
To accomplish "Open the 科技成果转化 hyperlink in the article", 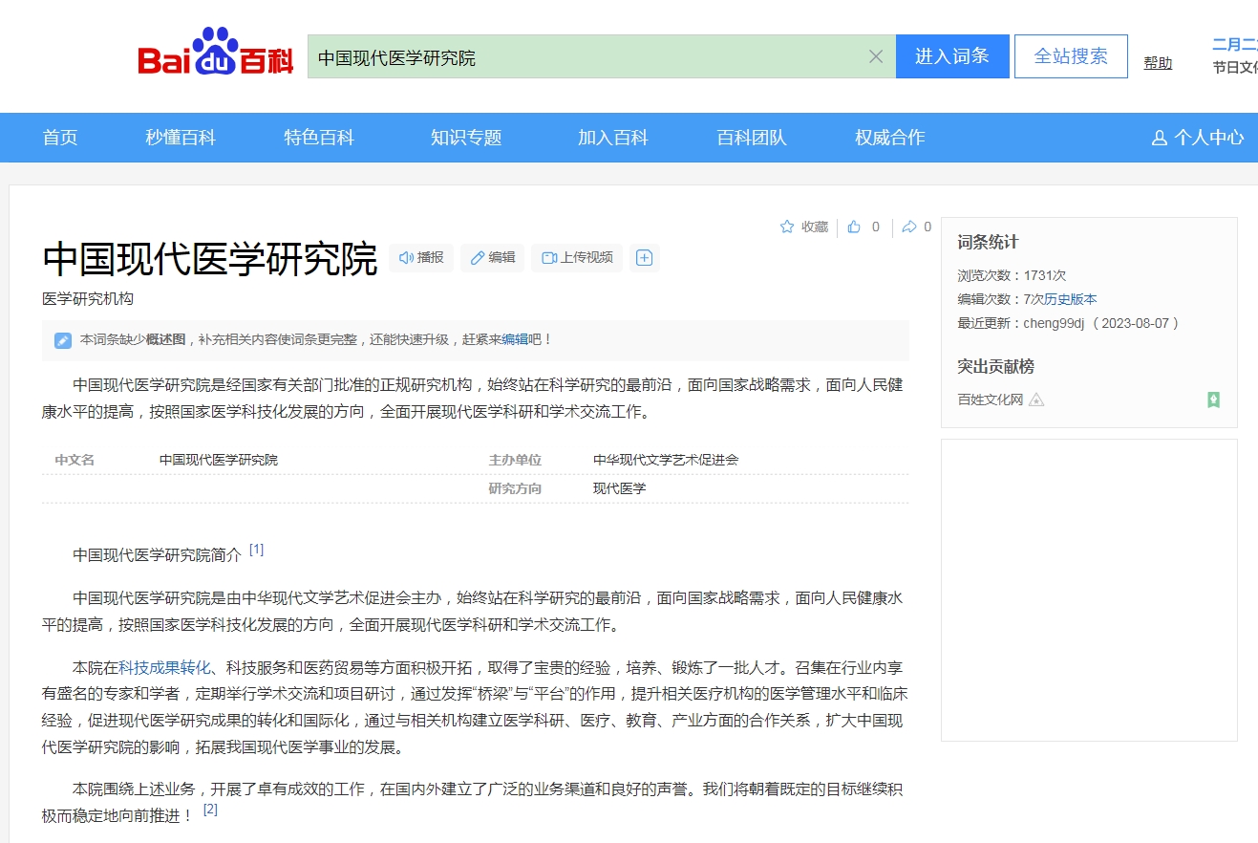I will [x=164, y=667].
